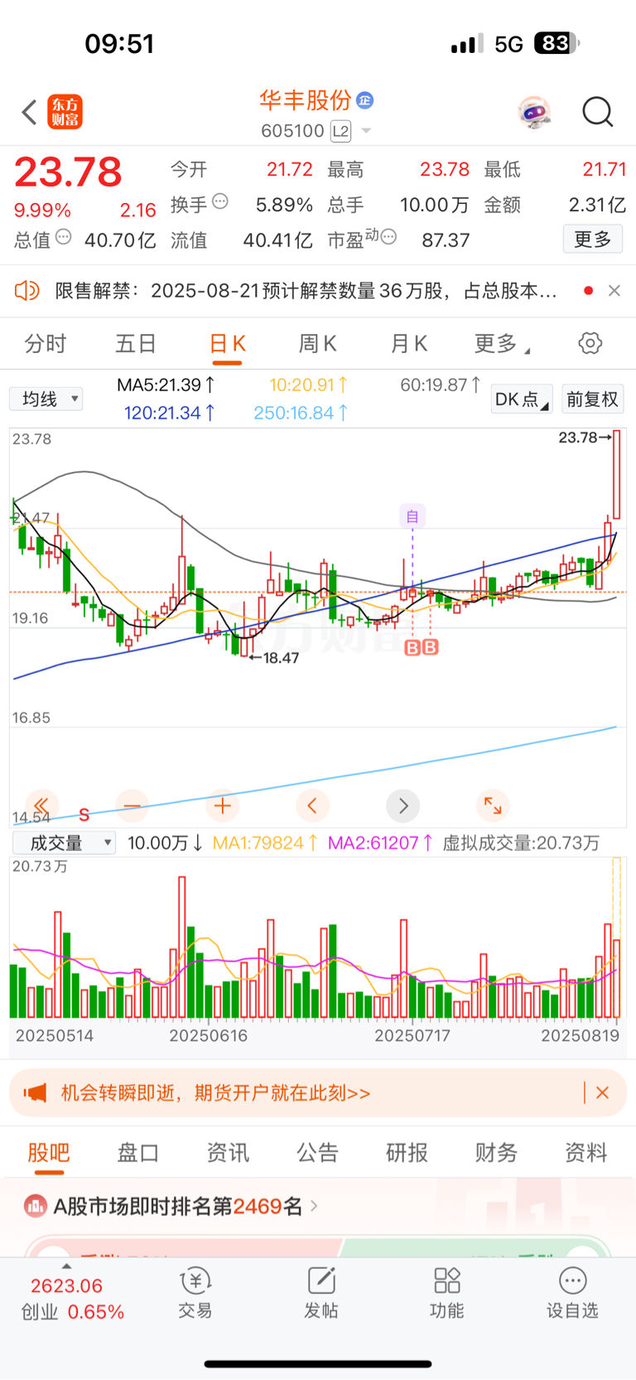Expand 更多 chart period options
The height and width of the screenshot is (1380, 636).
(502, 344)
